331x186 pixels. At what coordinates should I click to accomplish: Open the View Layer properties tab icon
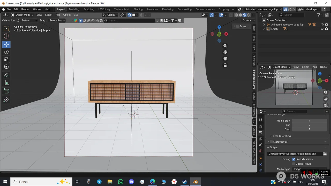tap(261, 139)
